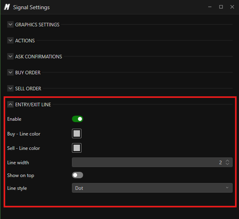Maximize the Signal Settings window
The height and width of the screenshot is (219, 239).
221,7
